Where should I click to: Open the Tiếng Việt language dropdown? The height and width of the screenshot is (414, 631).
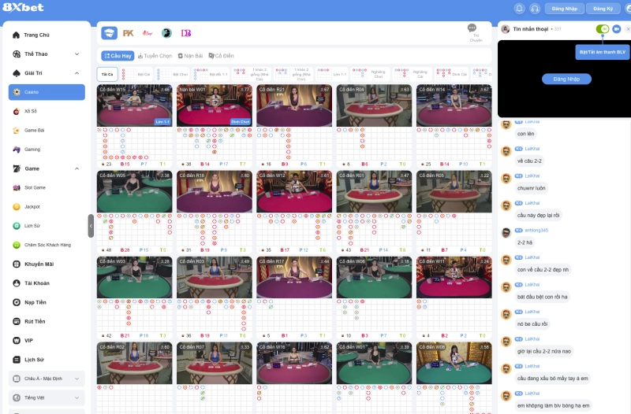[47, 397]
